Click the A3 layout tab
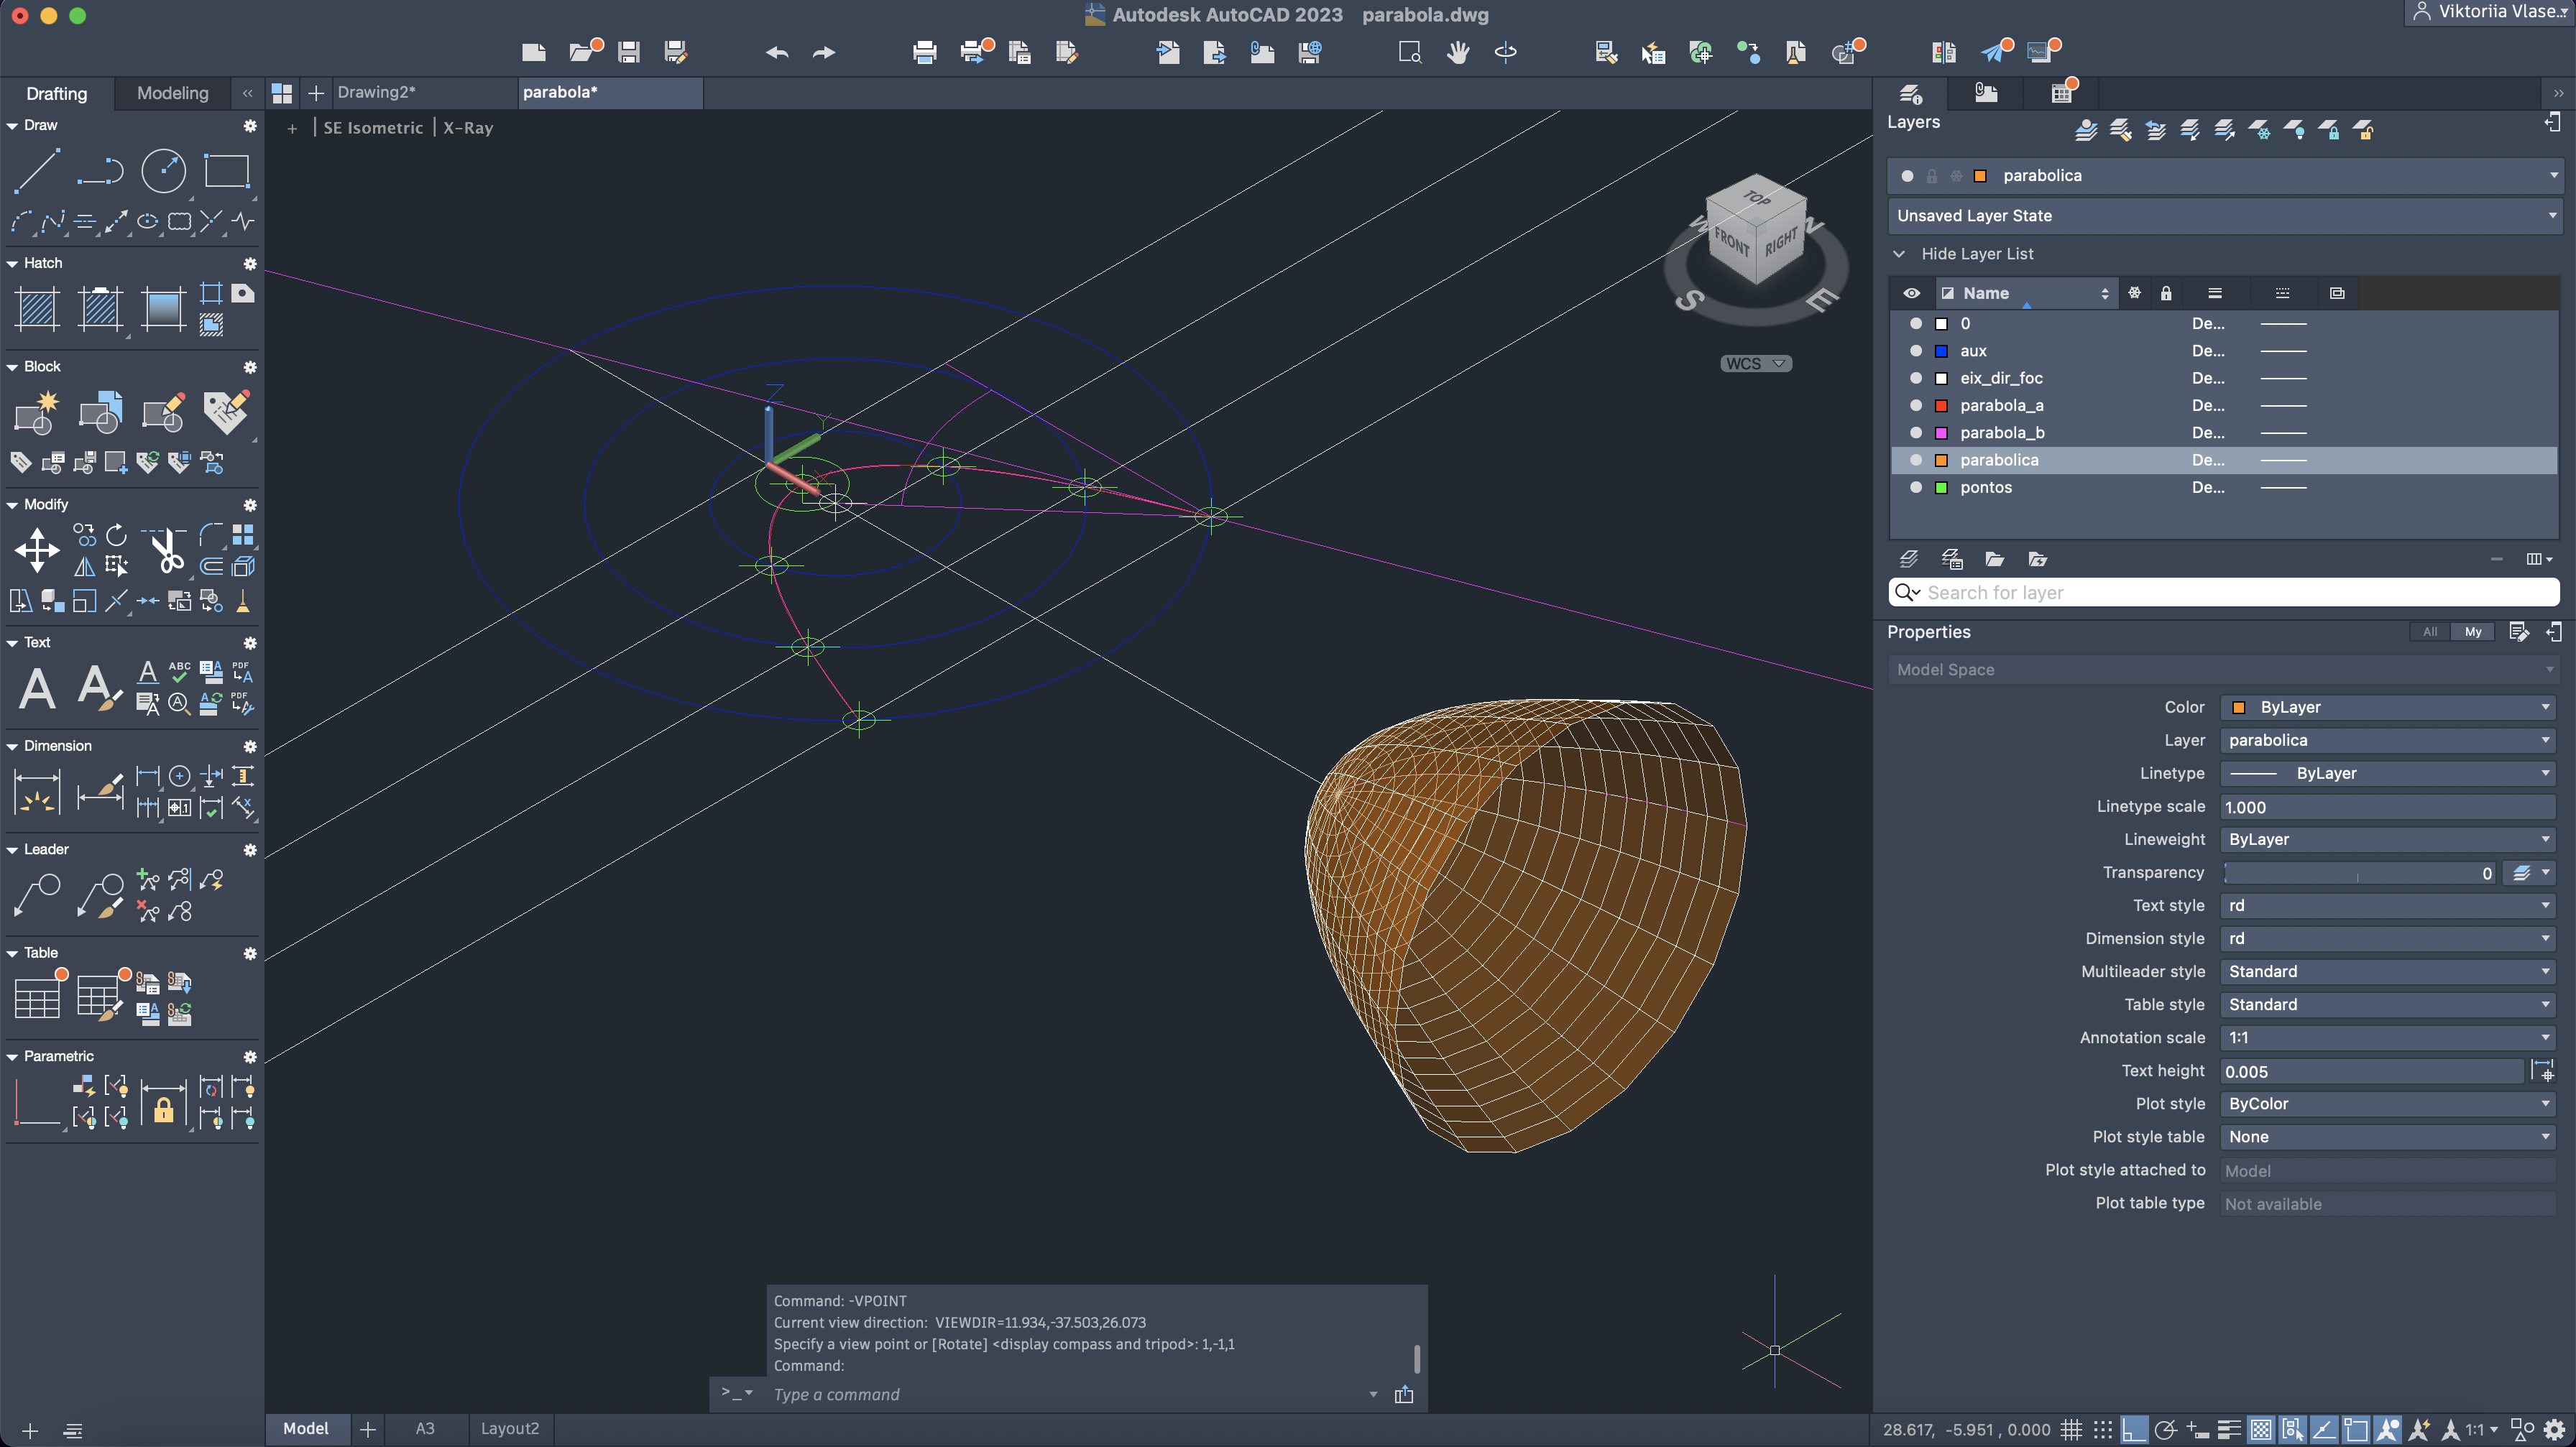This screenshot has width=2576, height=1447. [424, 1428]
